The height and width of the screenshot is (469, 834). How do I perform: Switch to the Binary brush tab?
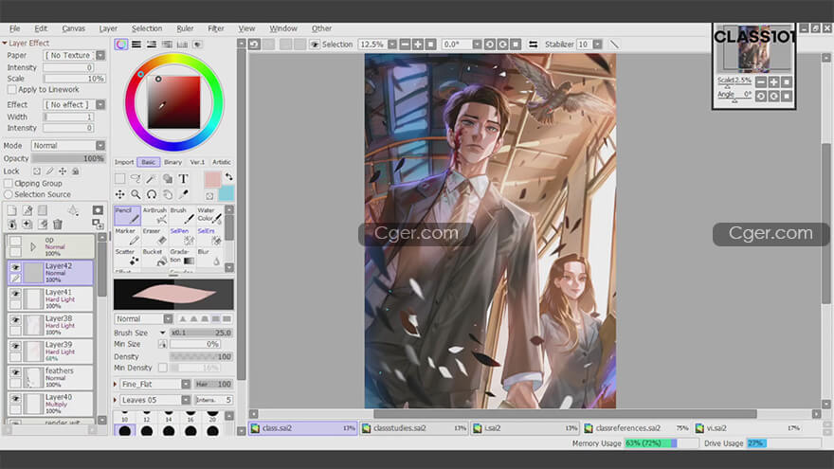172,162
